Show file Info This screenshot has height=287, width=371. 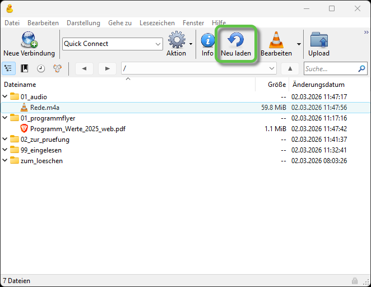pos(207,44)
